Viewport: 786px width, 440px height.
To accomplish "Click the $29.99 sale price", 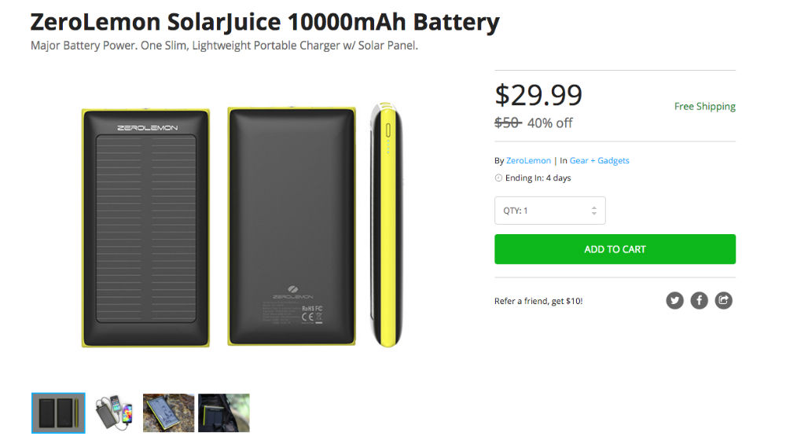I will pos(538,95).
